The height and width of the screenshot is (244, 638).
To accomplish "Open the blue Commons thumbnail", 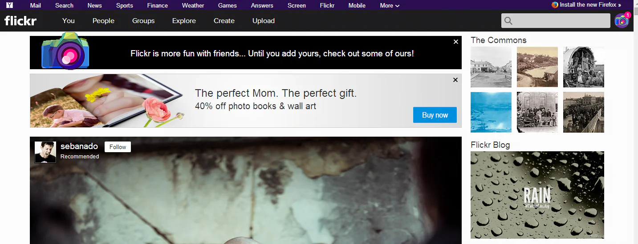I will 491,112.
